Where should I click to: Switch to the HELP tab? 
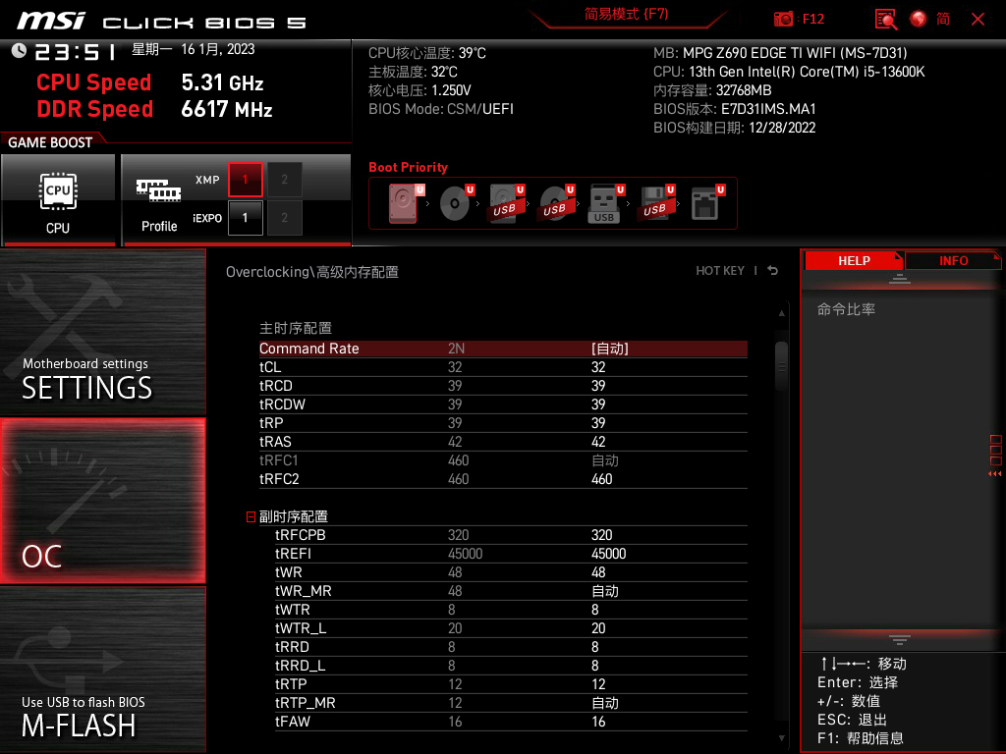[x=854, y=261]
